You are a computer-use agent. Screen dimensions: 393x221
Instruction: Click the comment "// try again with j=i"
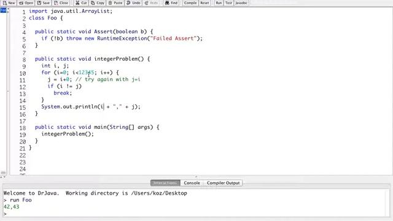tap(108, 79)
